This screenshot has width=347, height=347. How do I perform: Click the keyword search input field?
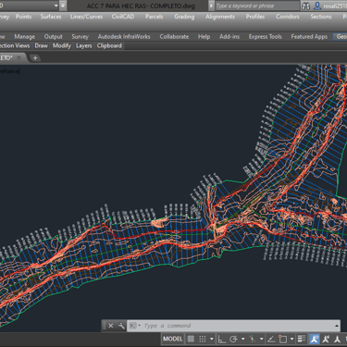click(x=256, y=6)
